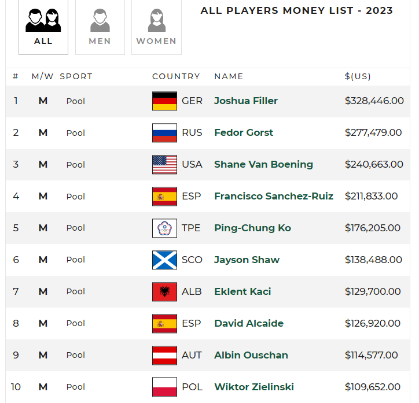
Task: View Shane Van Boening's profile
Action: pyautogui.click(x=263, y=164)
